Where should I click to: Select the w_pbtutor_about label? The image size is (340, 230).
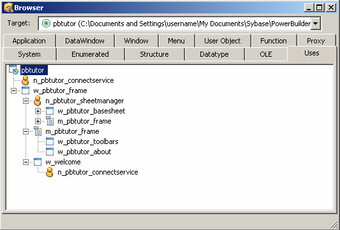click(x=84, y=152)
